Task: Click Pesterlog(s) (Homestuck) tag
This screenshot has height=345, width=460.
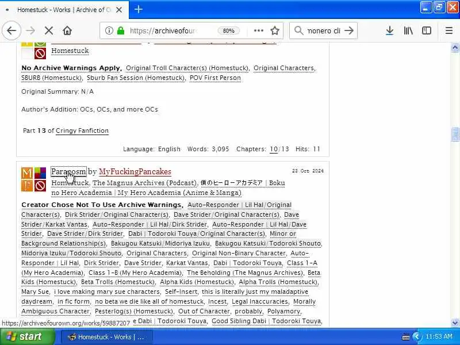Action: pyautogui.click(x=134, y=311)
